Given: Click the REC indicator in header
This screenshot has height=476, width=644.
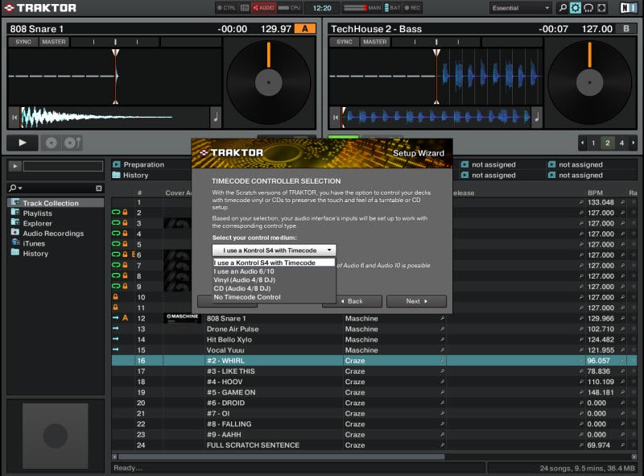Looking at the screenshot, I should coord(412,8).
